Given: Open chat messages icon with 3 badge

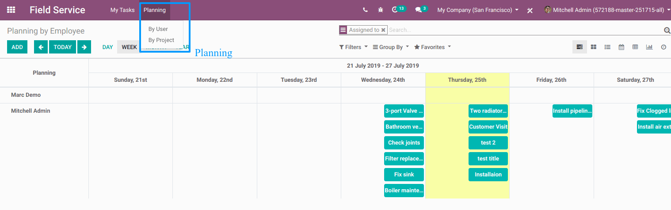Looking at the screenshot, I should (x=421, y=9).
